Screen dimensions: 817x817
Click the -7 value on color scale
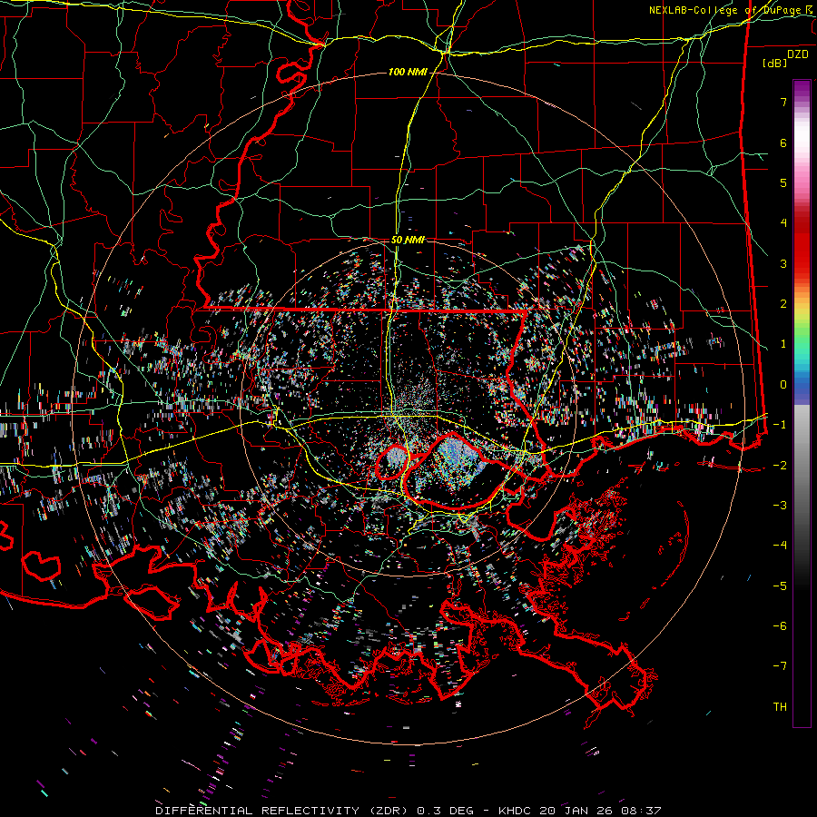click(780, 666)
